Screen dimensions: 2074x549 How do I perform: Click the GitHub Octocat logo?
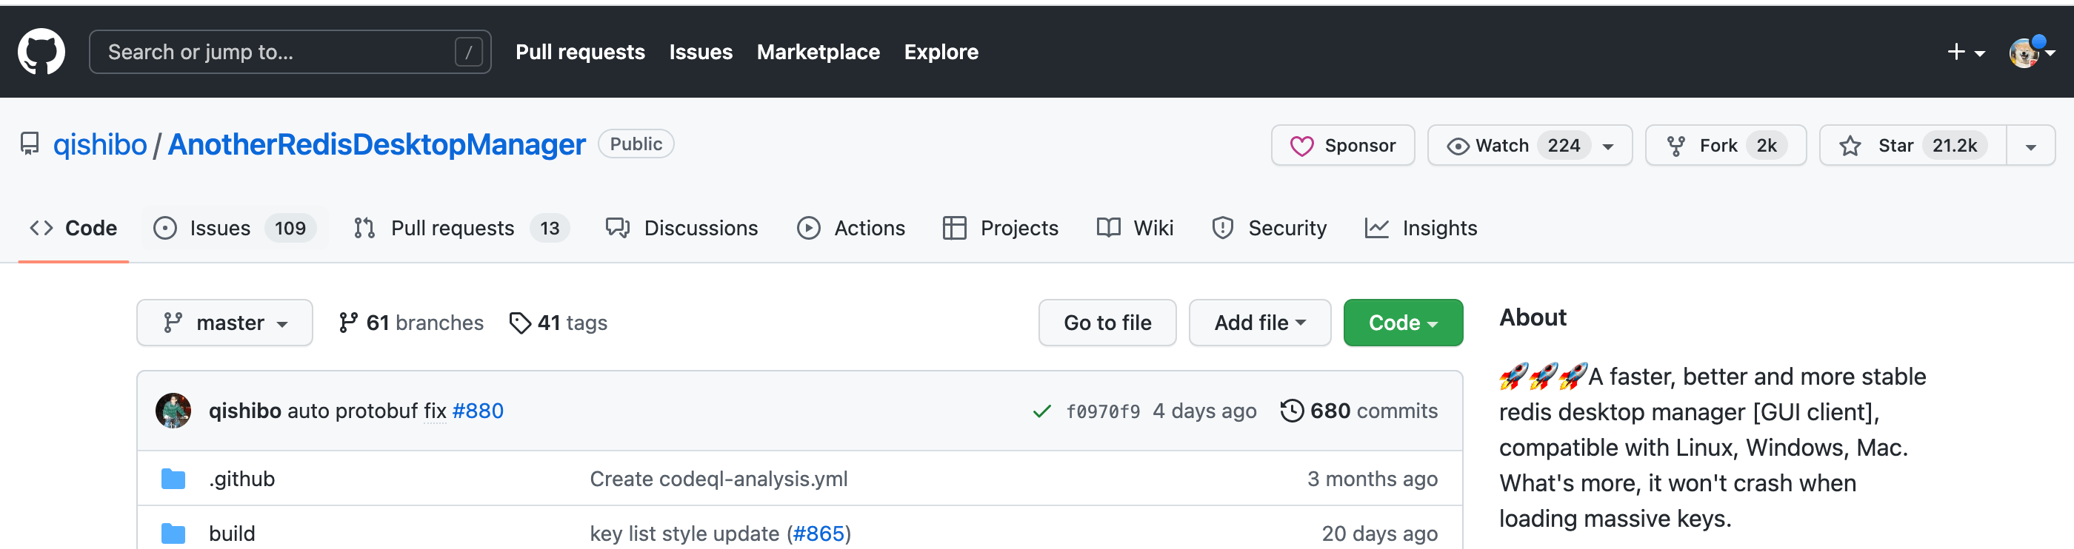click(41, 52)
